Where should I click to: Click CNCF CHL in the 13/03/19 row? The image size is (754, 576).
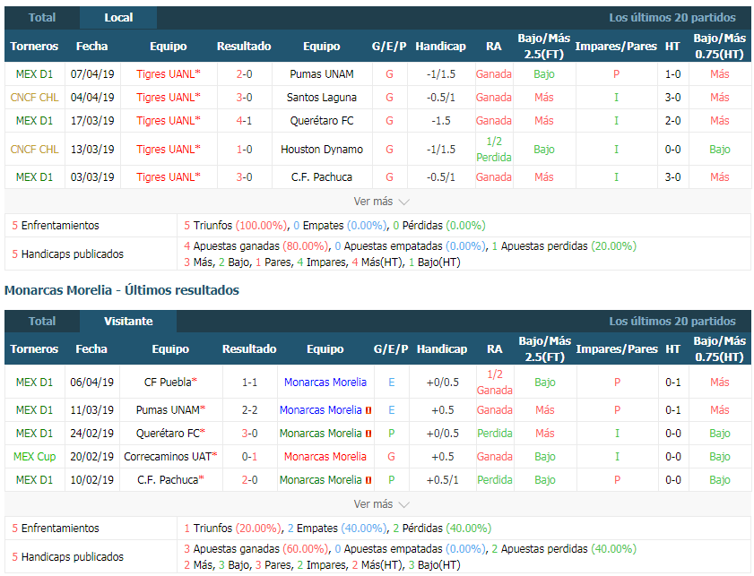(34, 150)
